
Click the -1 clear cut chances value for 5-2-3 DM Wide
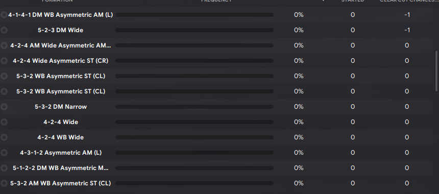click(x=407, y=30)
